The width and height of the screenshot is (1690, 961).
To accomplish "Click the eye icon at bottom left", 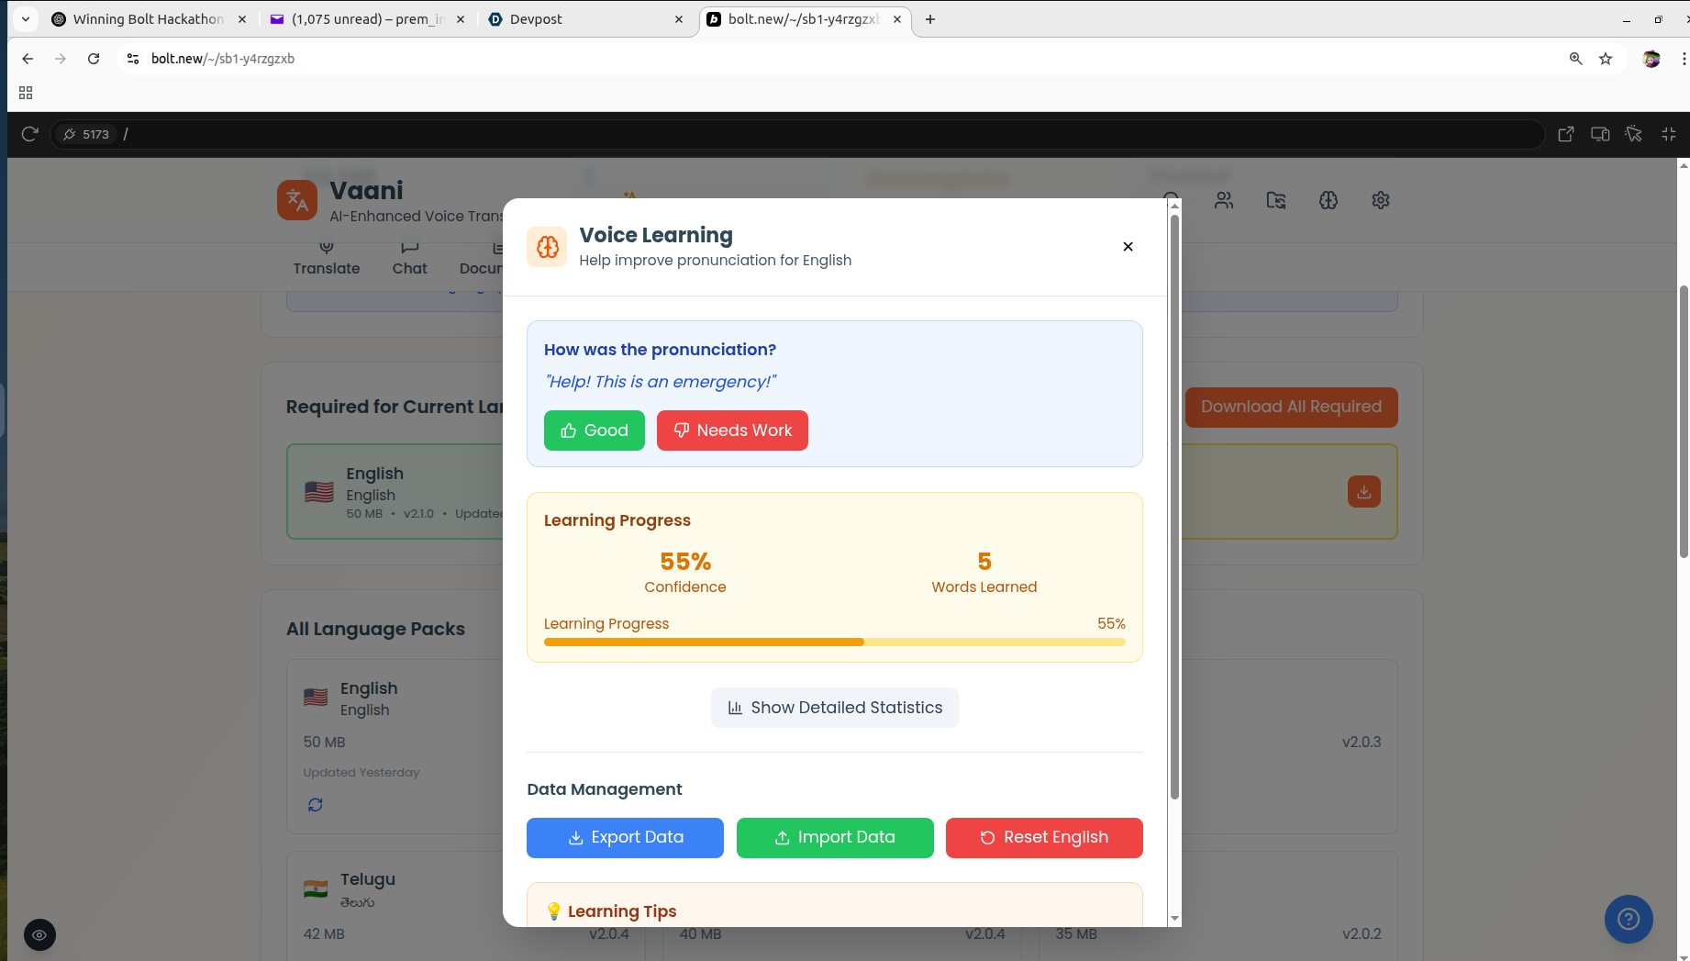I will (39, 935).
